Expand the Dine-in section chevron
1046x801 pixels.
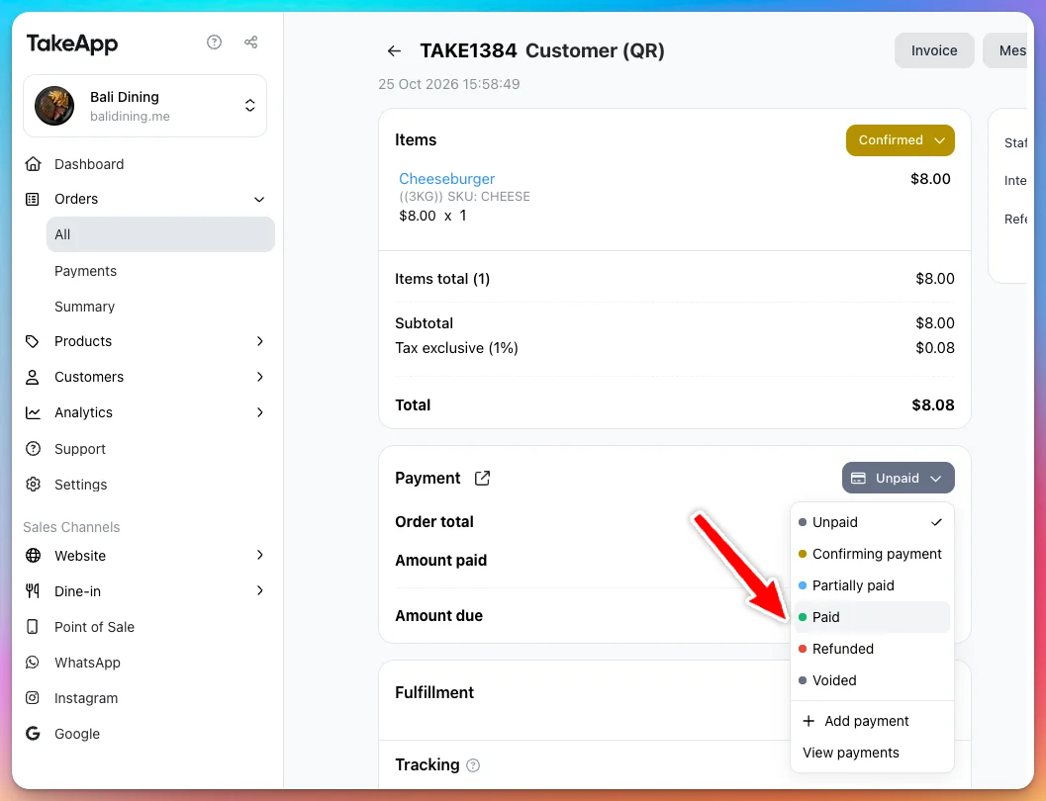(x=260, y=590)
